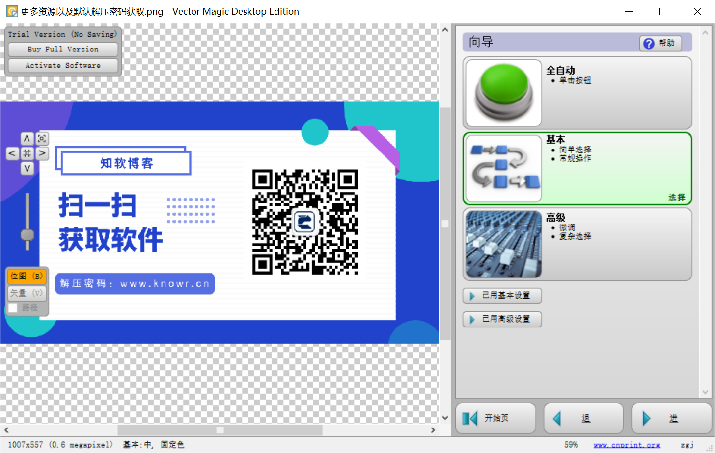Image resolution: width=715 pixels, height=453 pixels.
Task: Advance with the 进 next button
Action: coord(671,418)
